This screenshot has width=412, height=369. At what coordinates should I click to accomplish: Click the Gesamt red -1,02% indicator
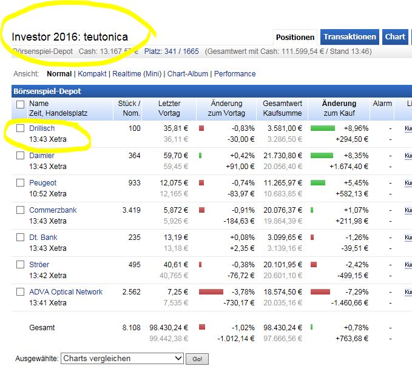tap(202, 327)
